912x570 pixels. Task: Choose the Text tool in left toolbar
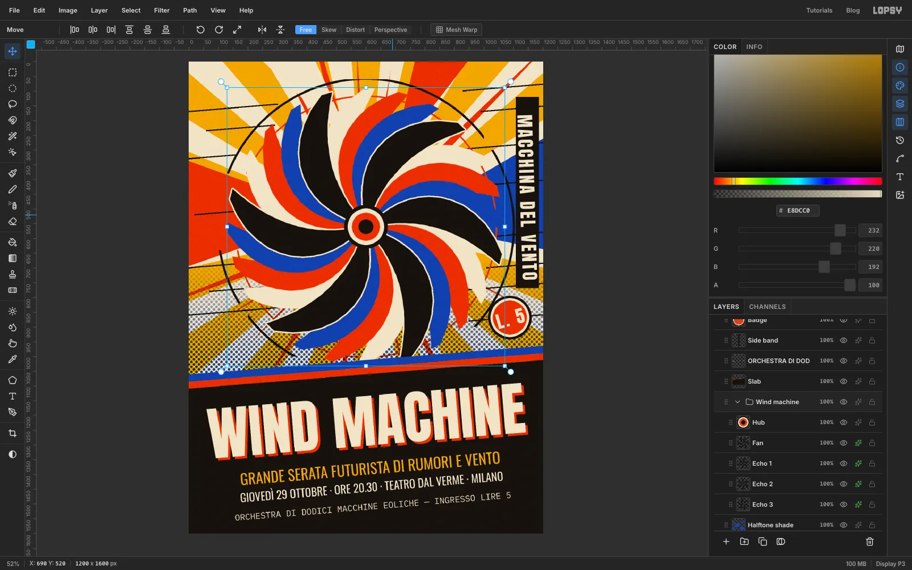pos(13,396)
